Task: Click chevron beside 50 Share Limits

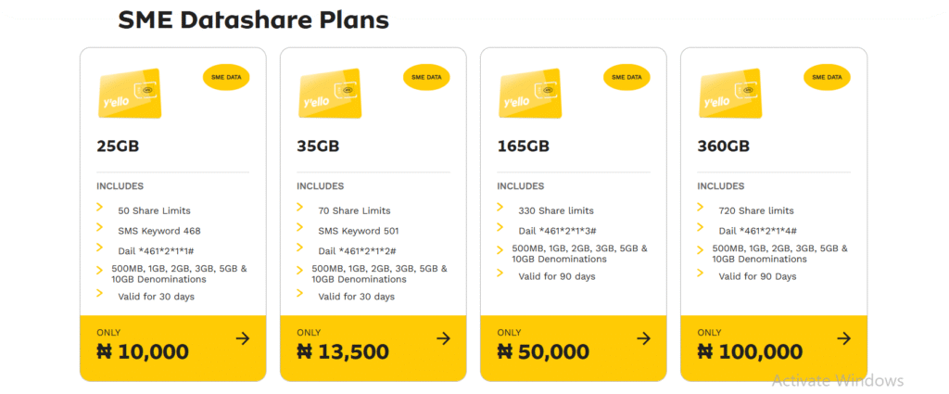Action: 100,208
